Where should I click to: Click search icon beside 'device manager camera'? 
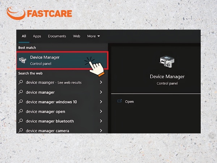click(x=21, y=130)
